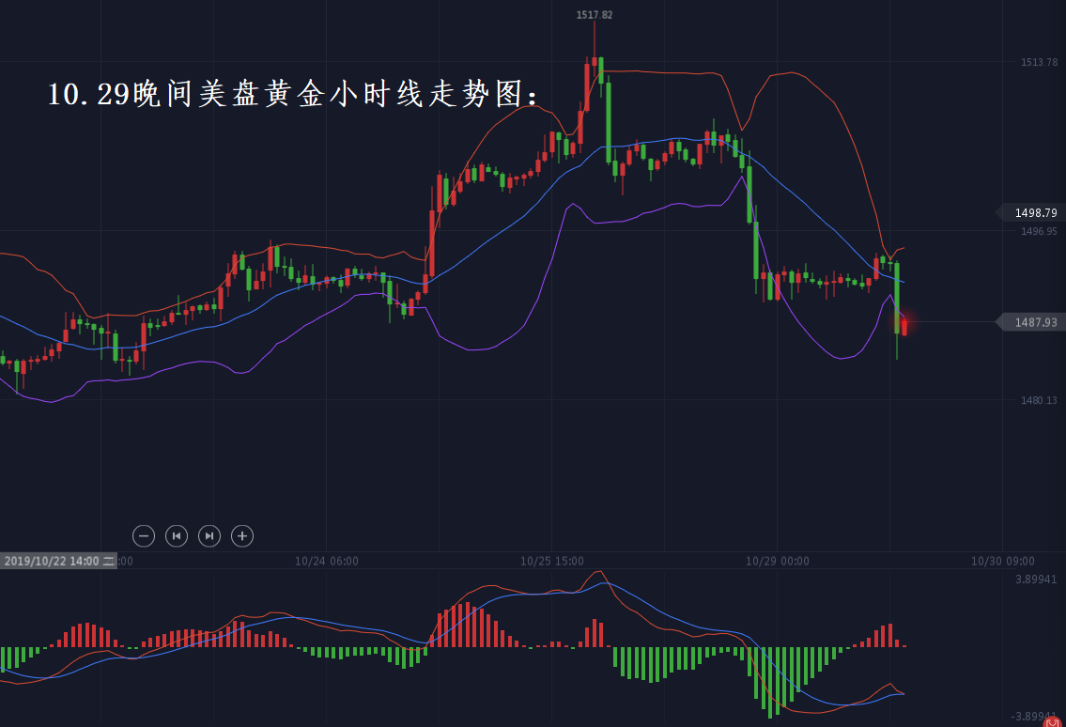Click the glowing red latest candle marker
The height and width of the screenshot is (727, 1066).
[x=904, y=325]
